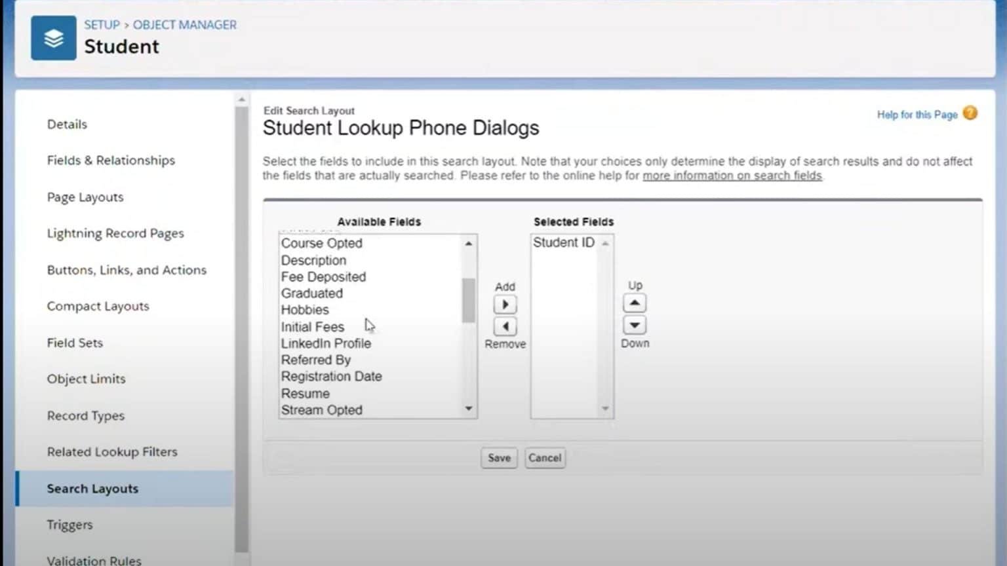Click the orange help question mark icon

point(970,113)
